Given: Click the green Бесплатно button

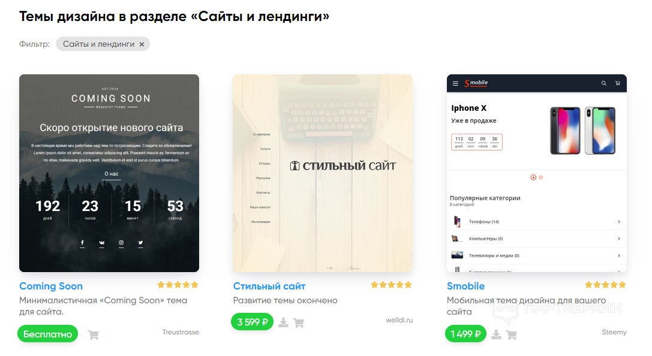Looking at the screenshot, I should tap(48, 334).
